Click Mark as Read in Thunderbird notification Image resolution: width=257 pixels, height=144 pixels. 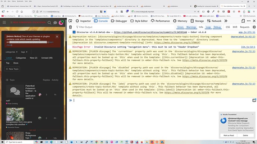229,135
